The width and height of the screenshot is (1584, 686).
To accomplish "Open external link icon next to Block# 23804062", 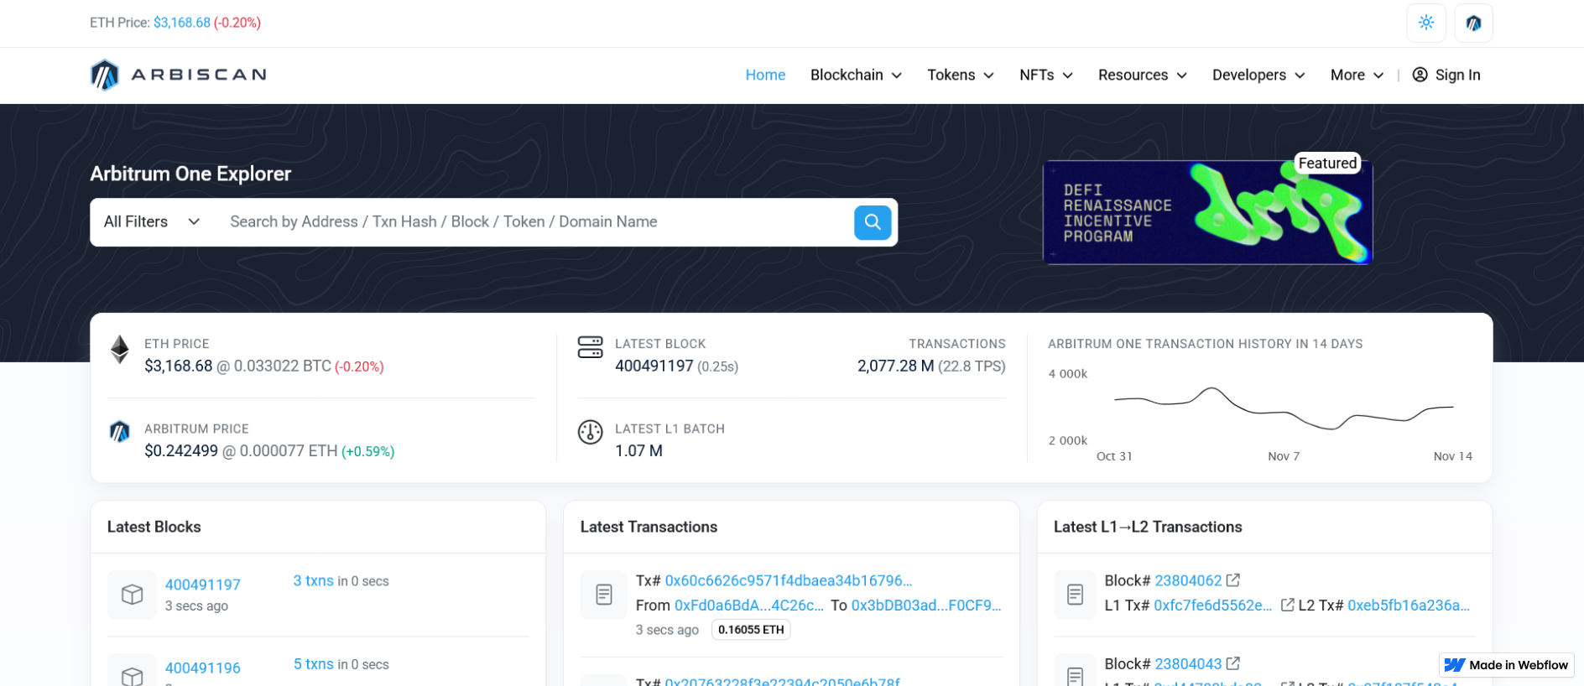I will pos(1233,579).
